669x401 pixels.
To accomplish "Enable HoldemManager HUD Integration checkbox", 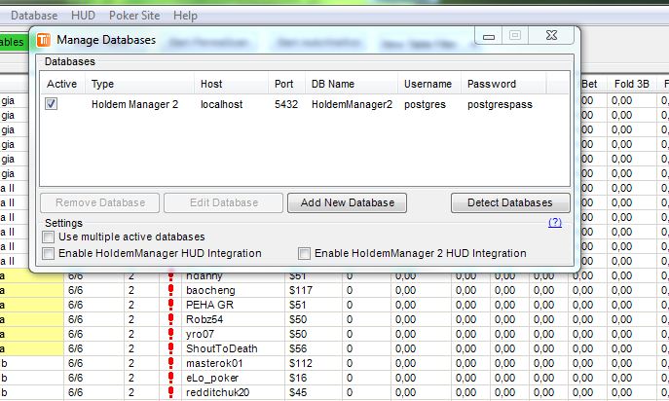I will pos(49,253).
